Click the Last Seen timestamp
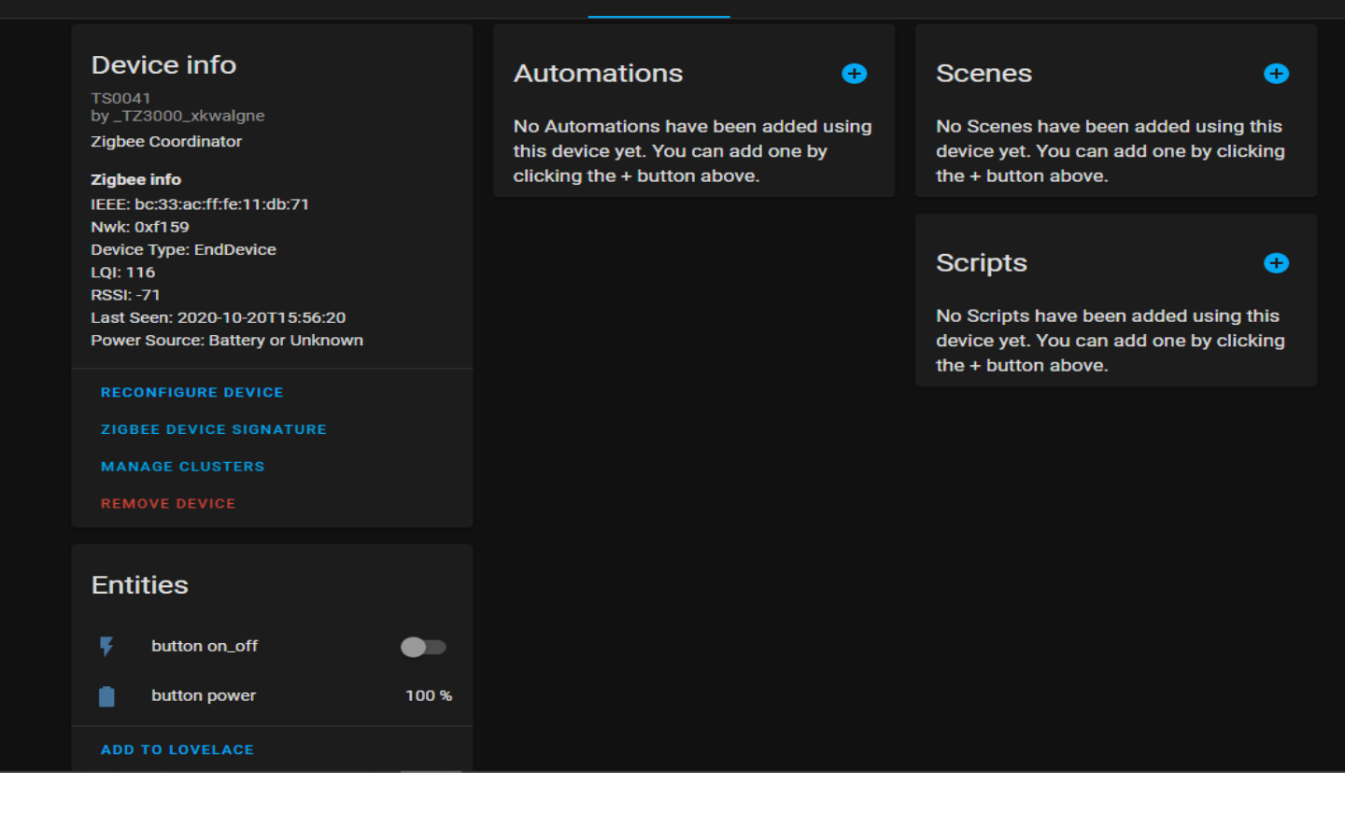The width and height of the screenshot is (1345, 840). [219, 317]
